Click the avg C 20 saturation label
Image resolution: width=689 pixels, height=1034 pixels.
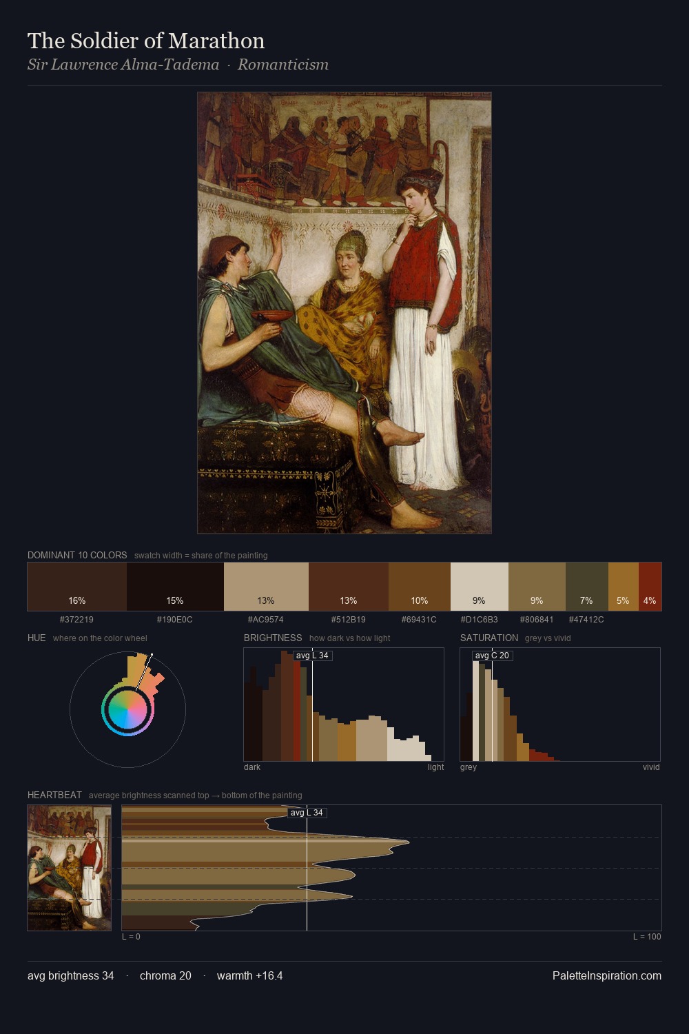[x=492, y=656]
